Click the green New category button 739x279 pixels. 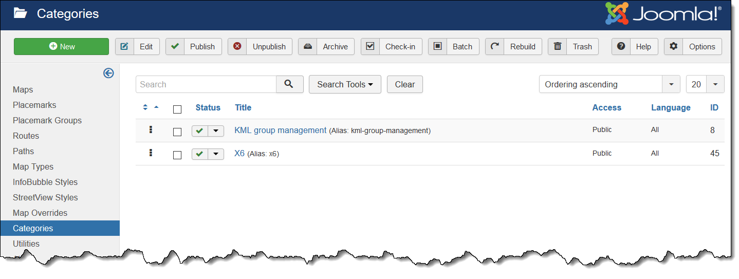pyautogui.click(x=61, y=46)
